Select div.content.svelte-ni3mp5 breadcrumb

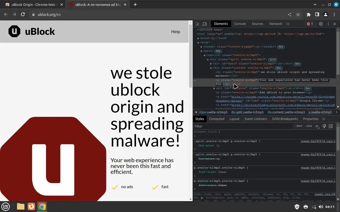click(x=286, y=112)
